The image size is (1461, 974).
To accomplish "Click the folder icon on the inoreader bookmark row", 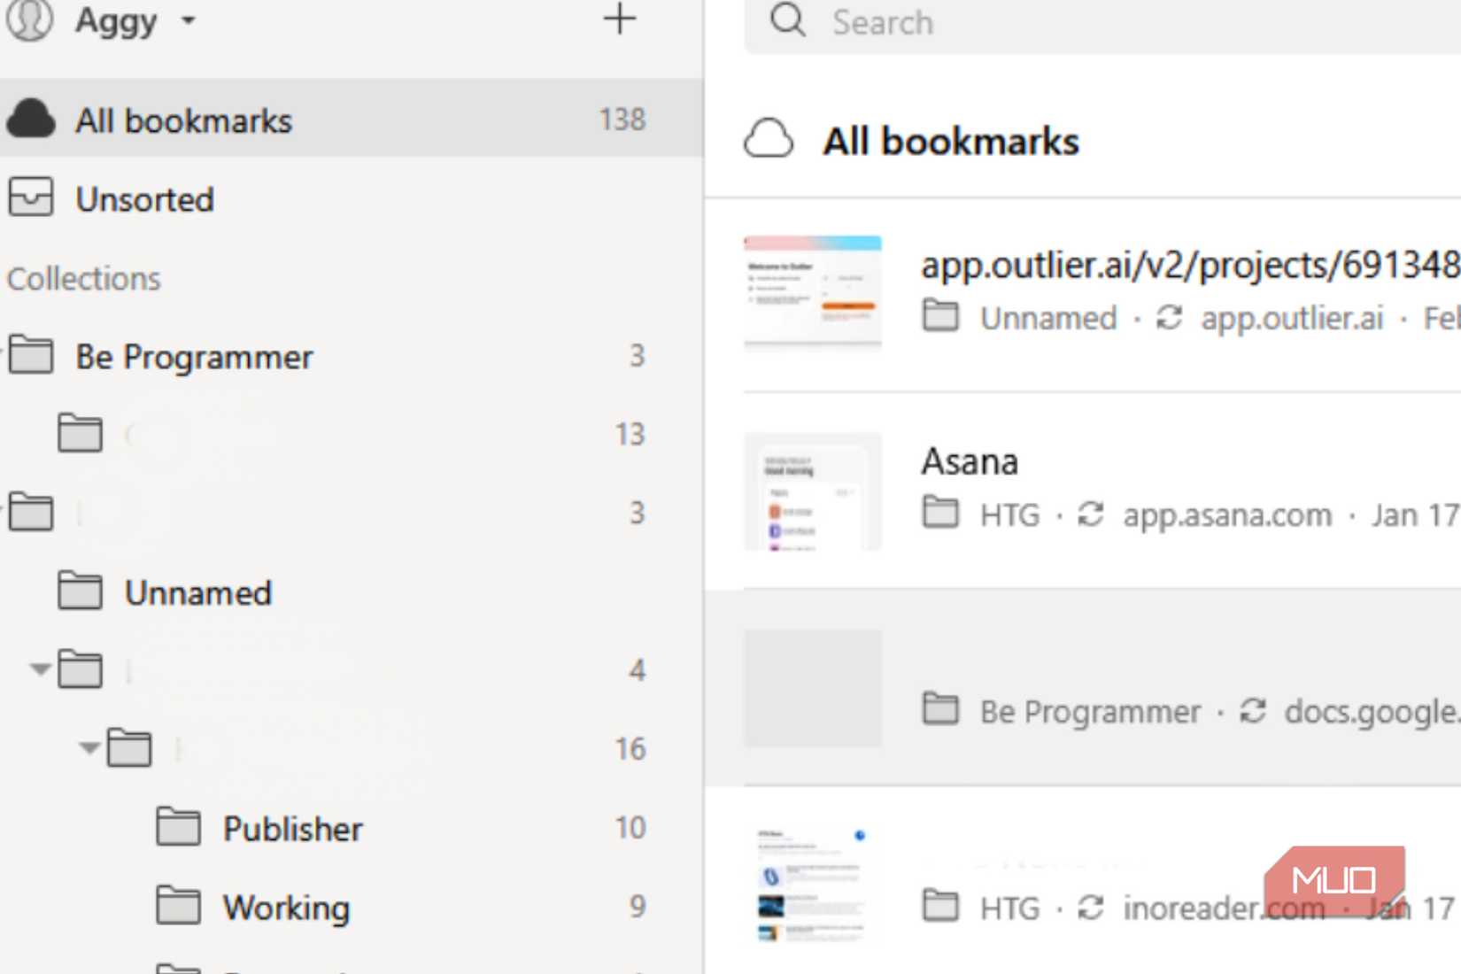I will 940,905.
